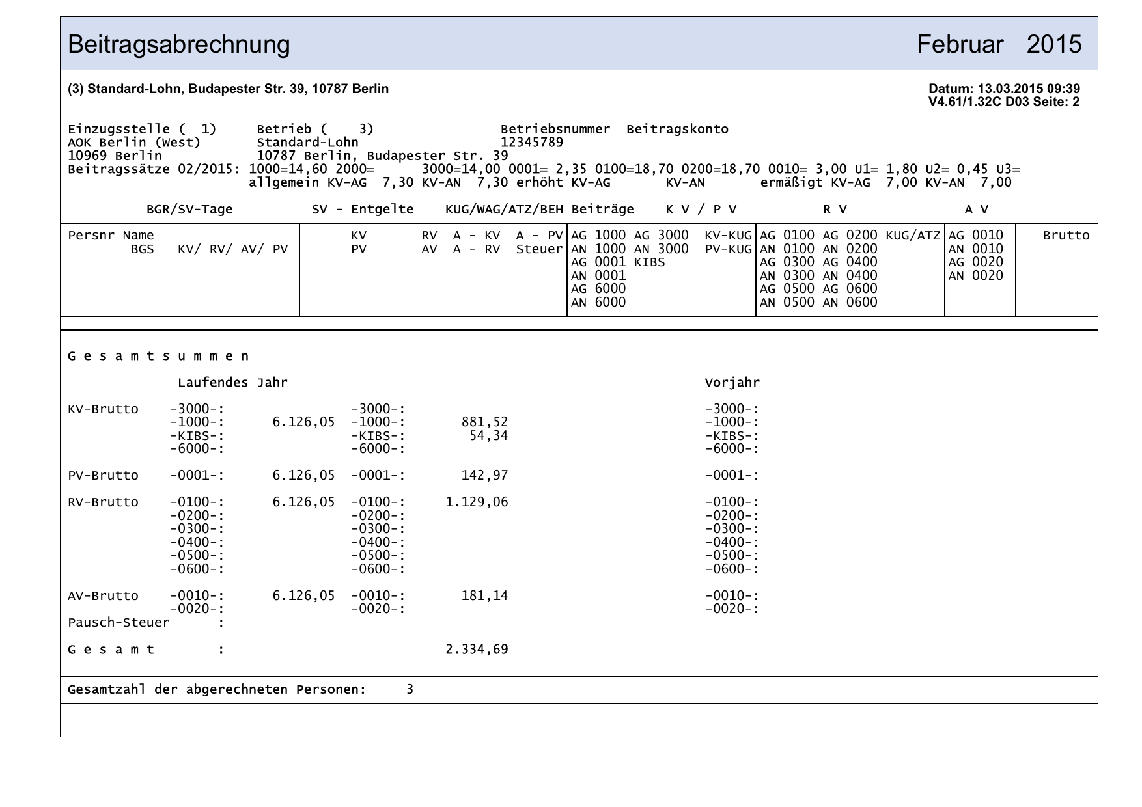Click the Standard-Lohn company address line in bold
The width and height of the screenshot is (1142, 807).
(228, 89)
